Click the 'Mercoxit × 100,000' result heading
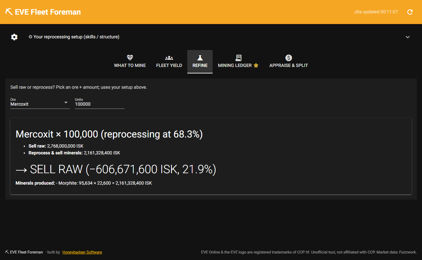 109,134
